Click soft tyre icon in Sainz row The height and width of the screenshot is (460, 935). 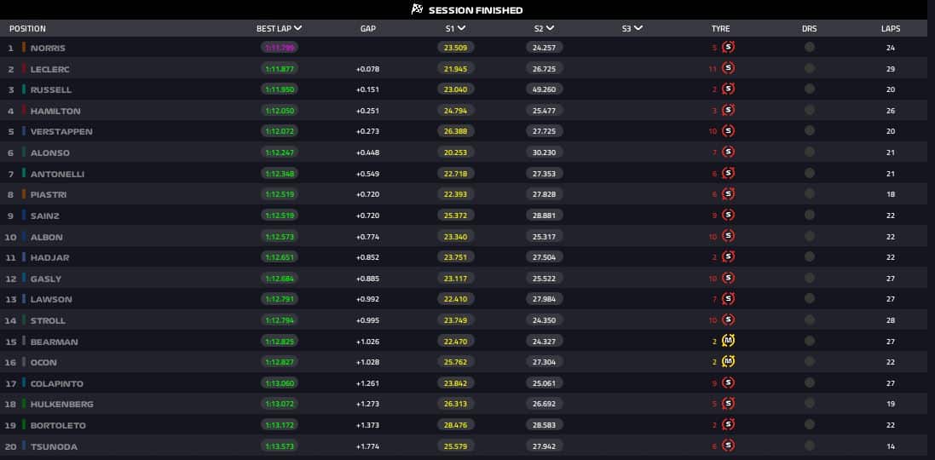(728, 216)
